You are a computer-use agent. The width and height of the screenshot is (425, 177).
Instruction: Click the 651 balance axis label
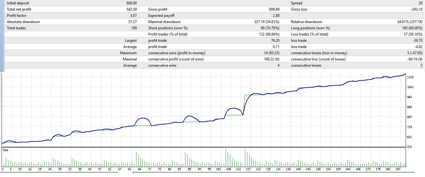coord(410,137)
